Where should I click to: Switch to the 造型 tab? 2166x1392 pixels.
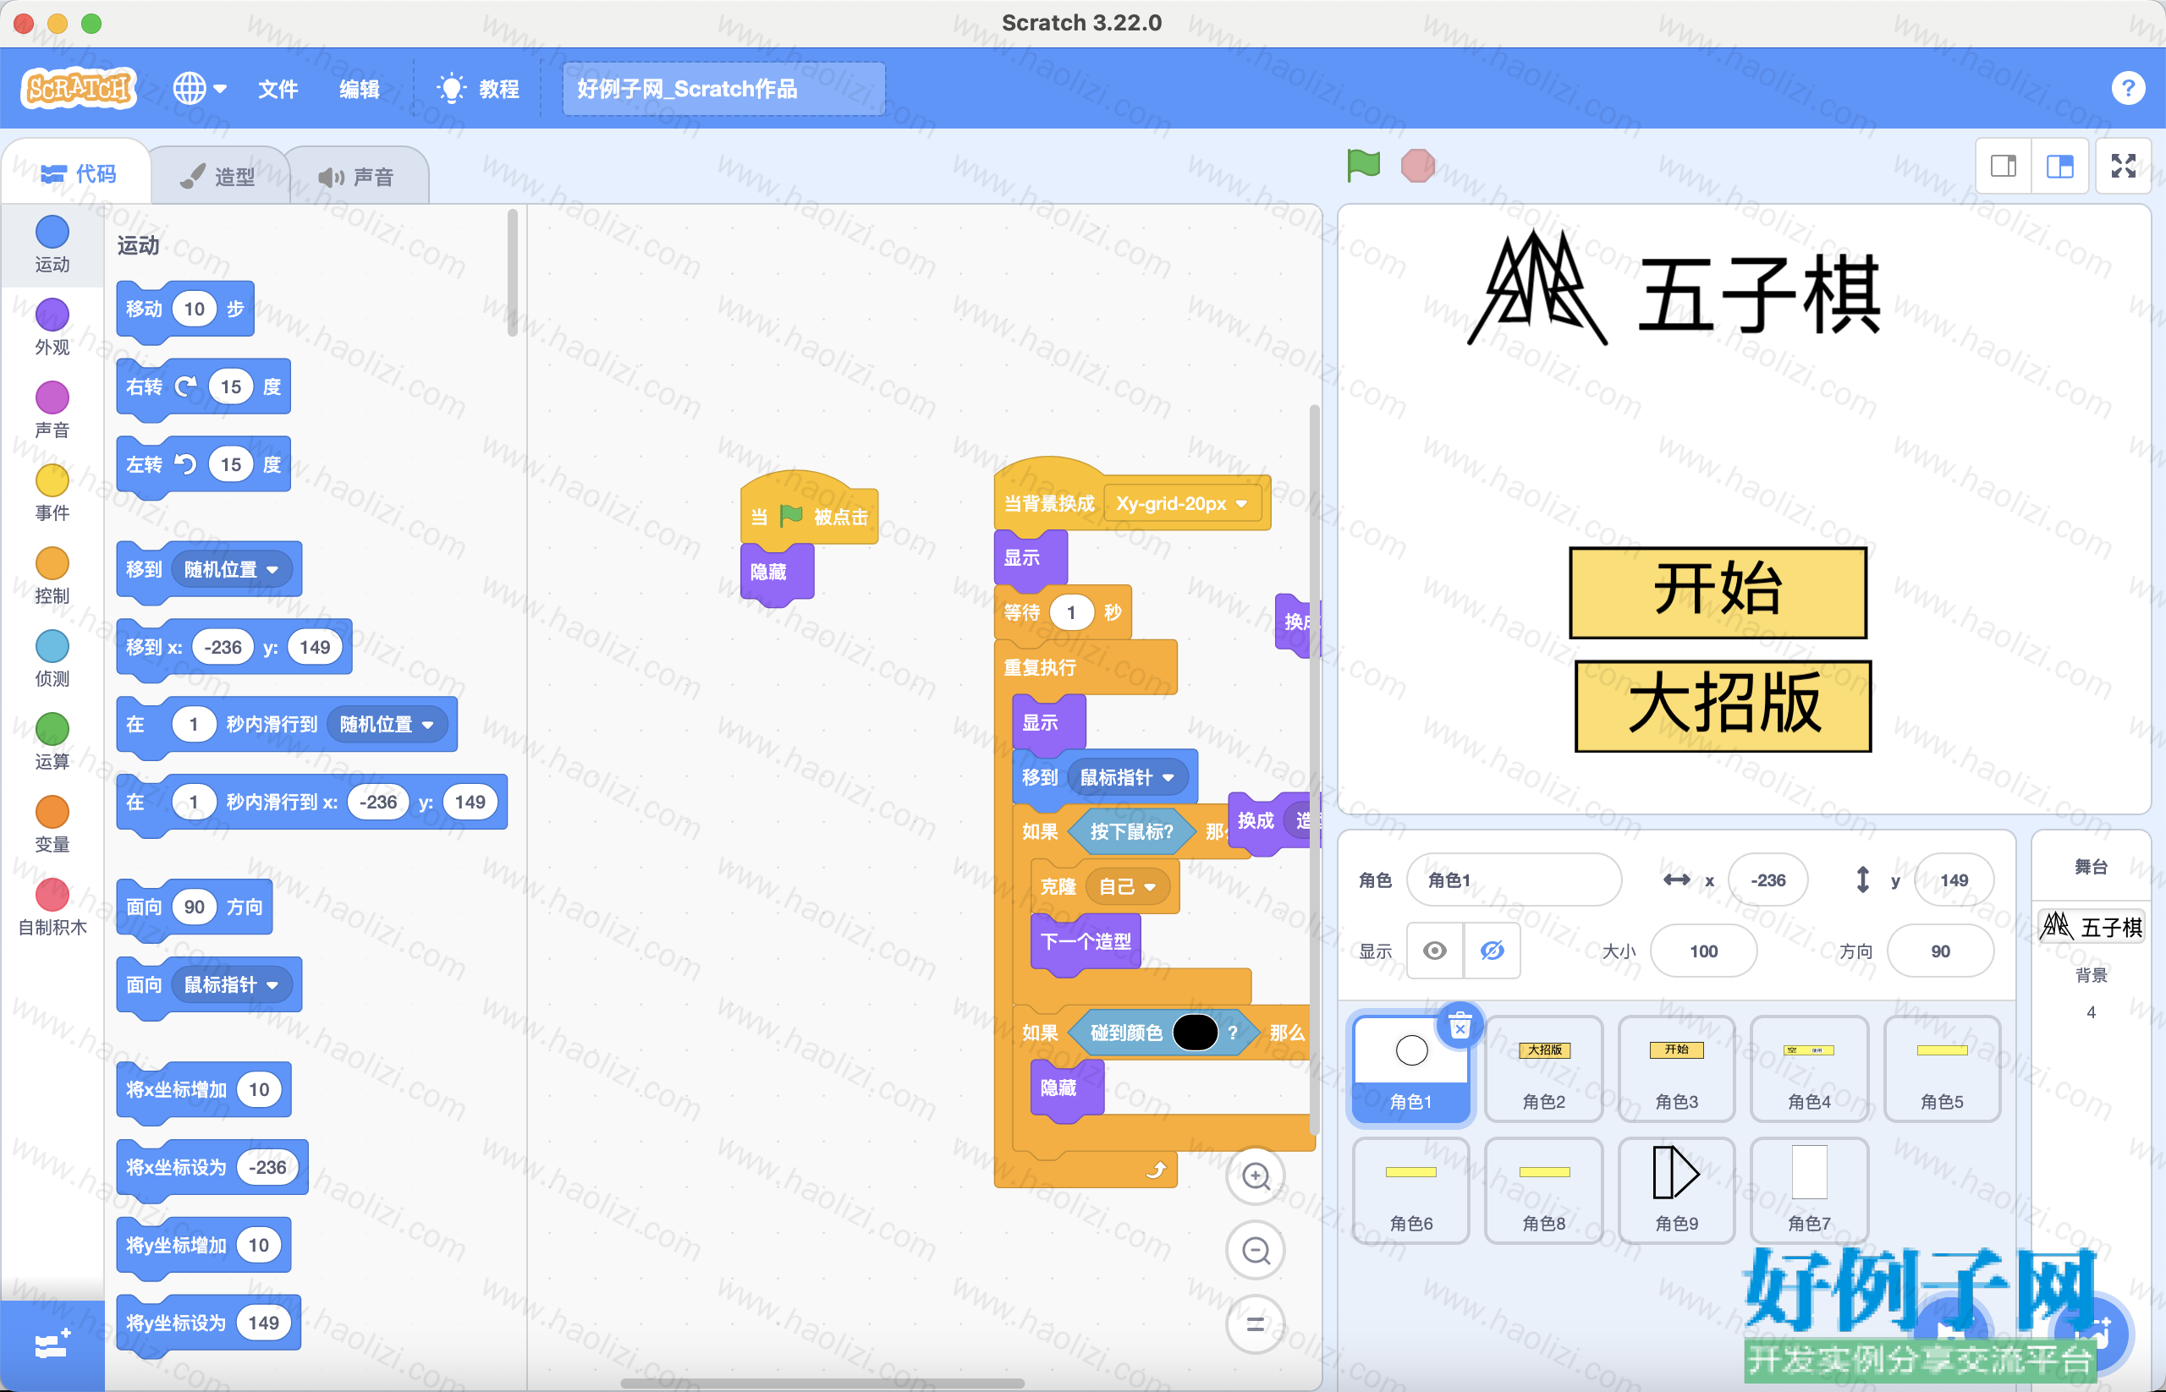click(x=218, y=176)
